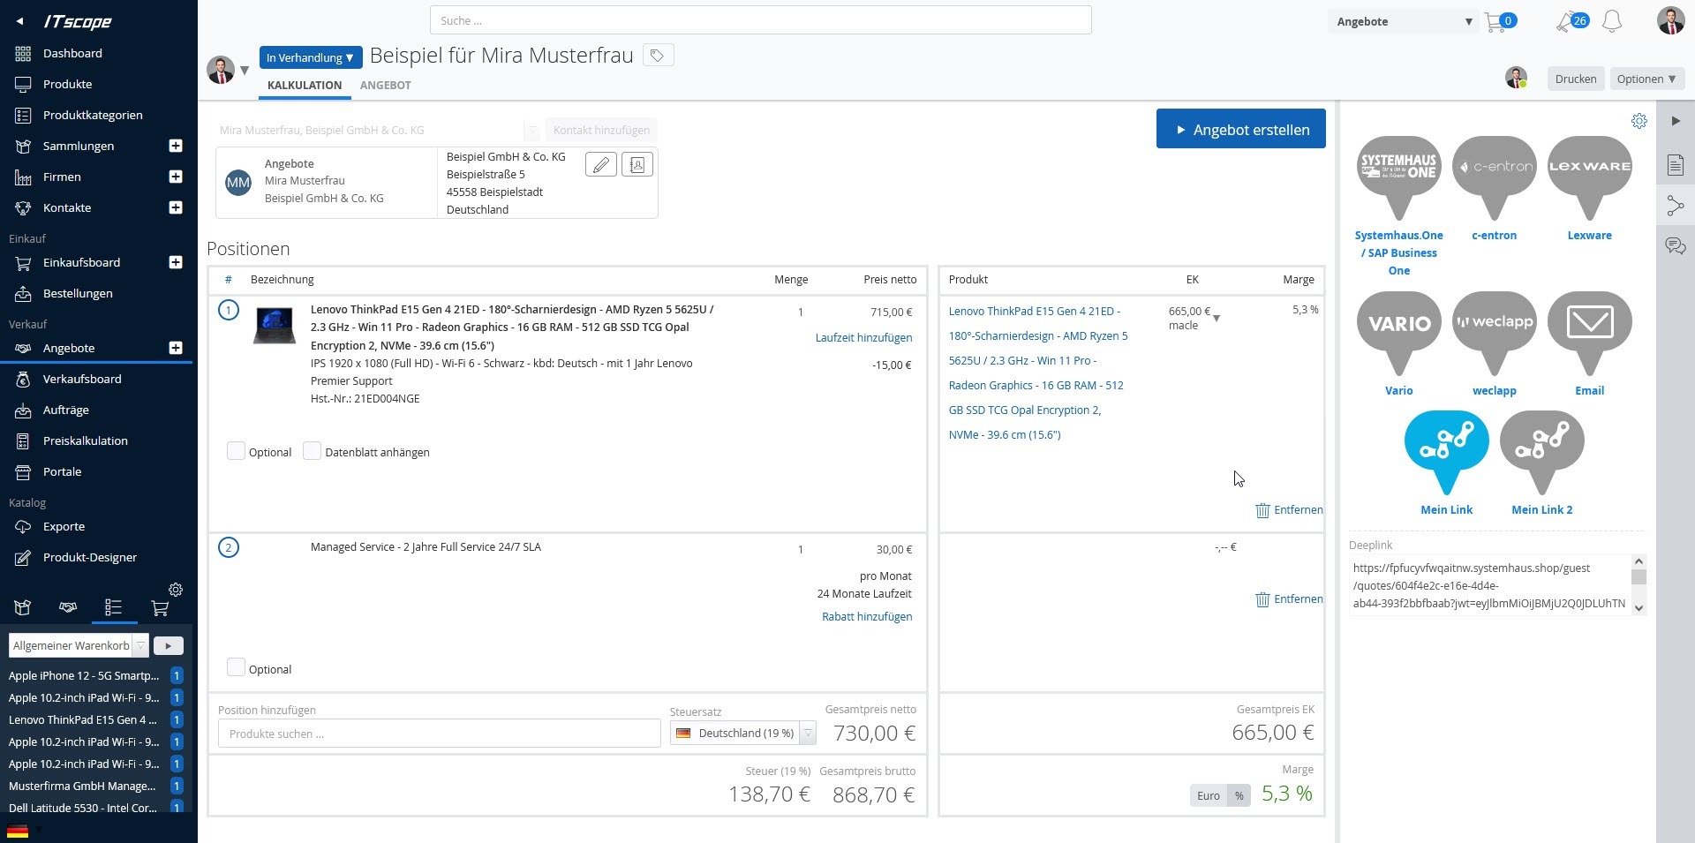Enable Datenblatt anhängen checkbox
This screenshot has height=843, width=1695.
312,451
